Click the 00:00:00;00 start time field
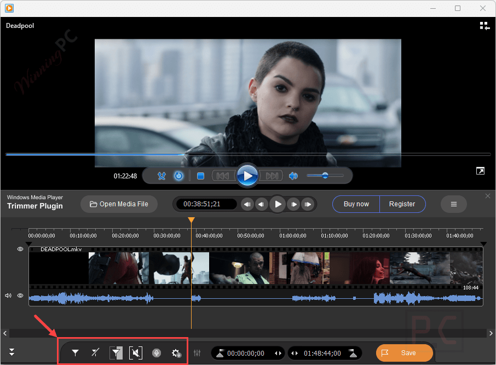Image resolution: width=496 pixels, height=365 pixels. point(246,354)
